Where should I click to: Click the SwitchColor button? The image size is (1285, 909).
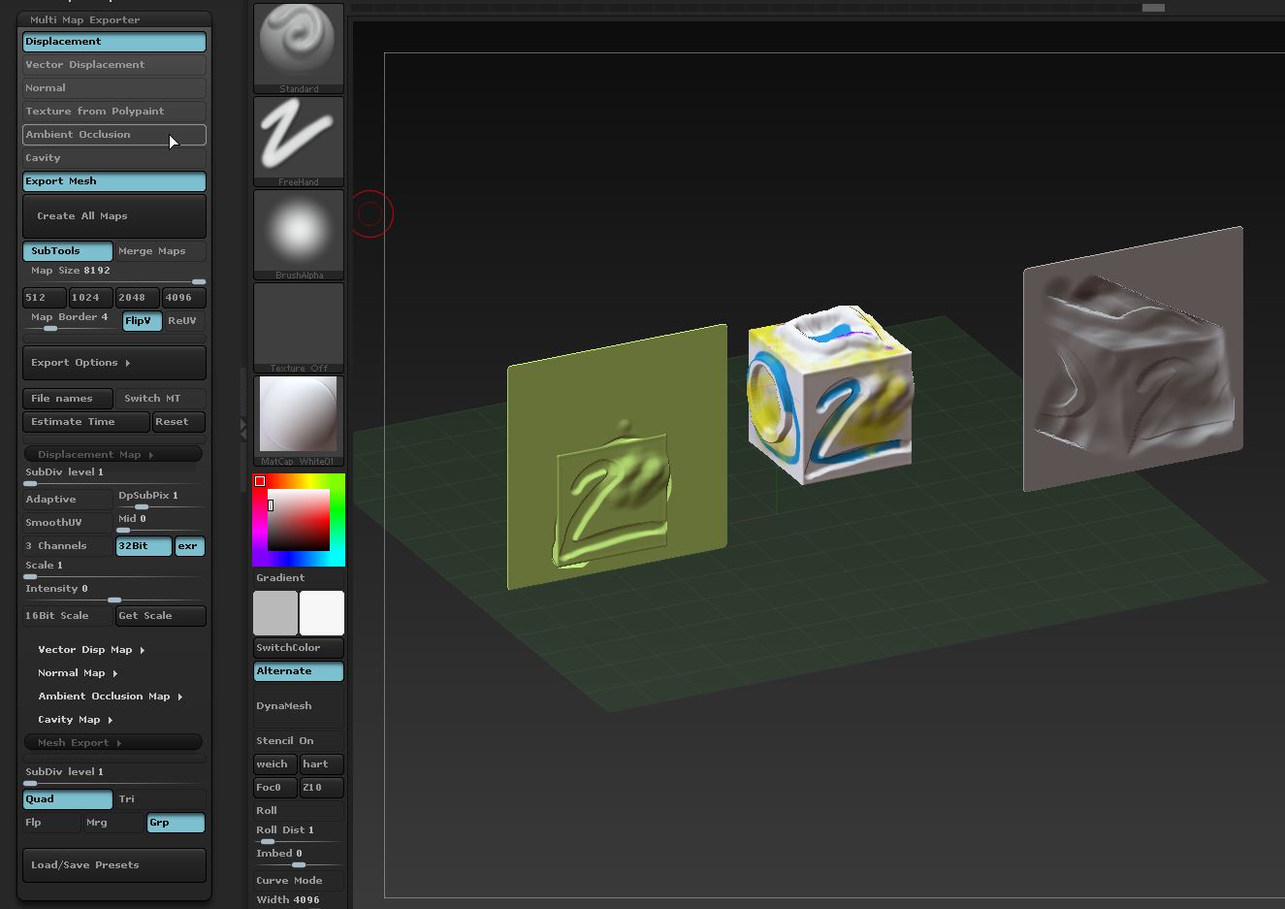coord(299,648)
